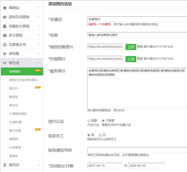
Task: Click the start date field 2017-02-15
Action: tap(105, 165)
